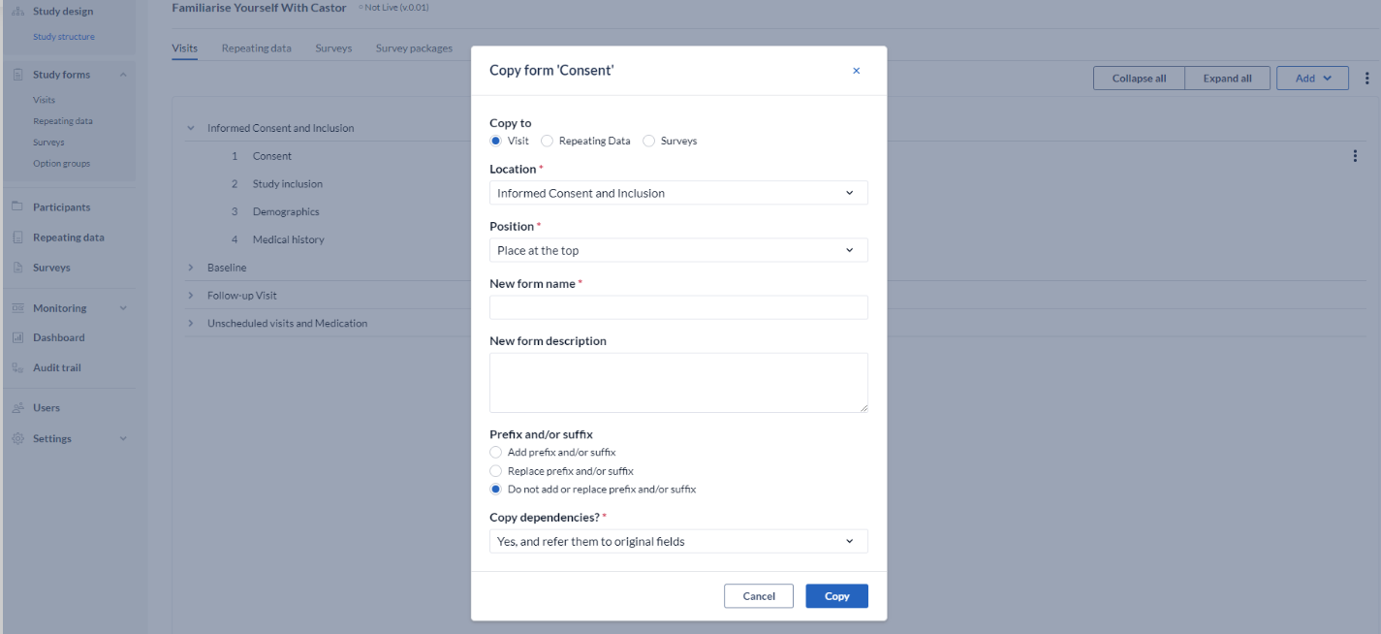Screen dimensions: 1381x634
Task: Click the Dashboard chart icon
Action: (x=17, y=338)
